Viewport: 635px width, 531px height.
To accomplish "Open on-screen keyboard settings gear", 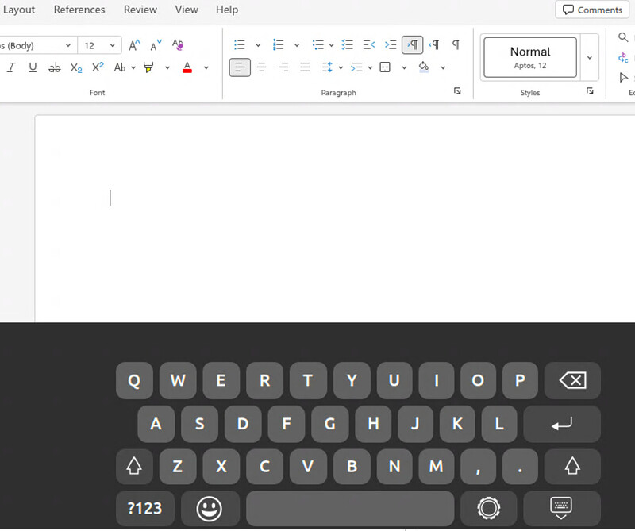I will coord(489,508).
